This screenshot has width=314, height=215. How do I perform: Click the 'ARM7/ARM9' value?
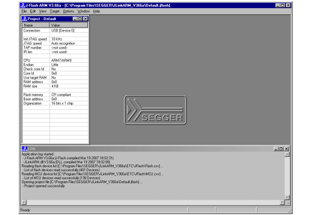(61, 61)
